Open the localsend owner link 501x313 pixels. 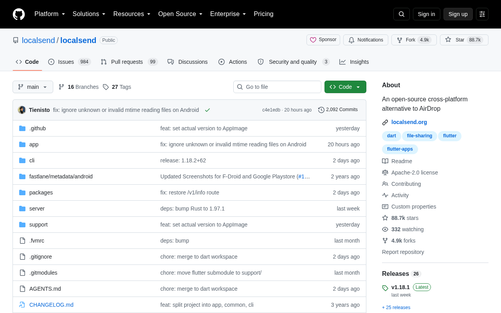click(38, 40)
